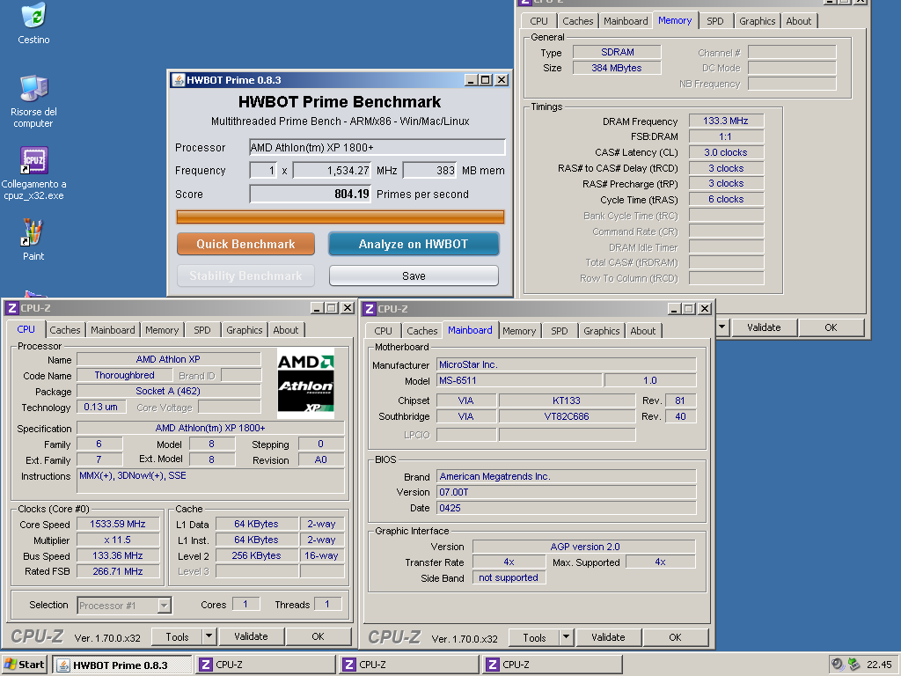
Task: Click OK in the CPU window
Action: click(x=319, y=636)
